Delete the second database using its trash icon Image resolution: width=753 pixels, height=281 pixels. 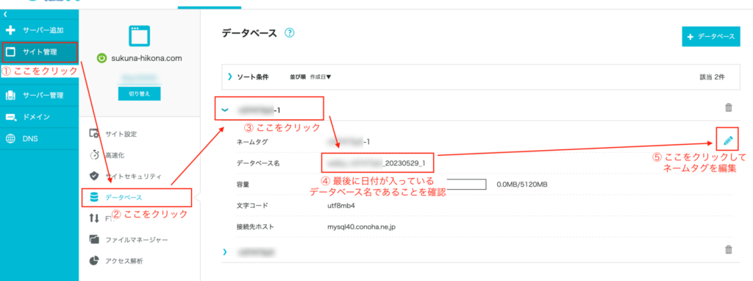point(729,249)
